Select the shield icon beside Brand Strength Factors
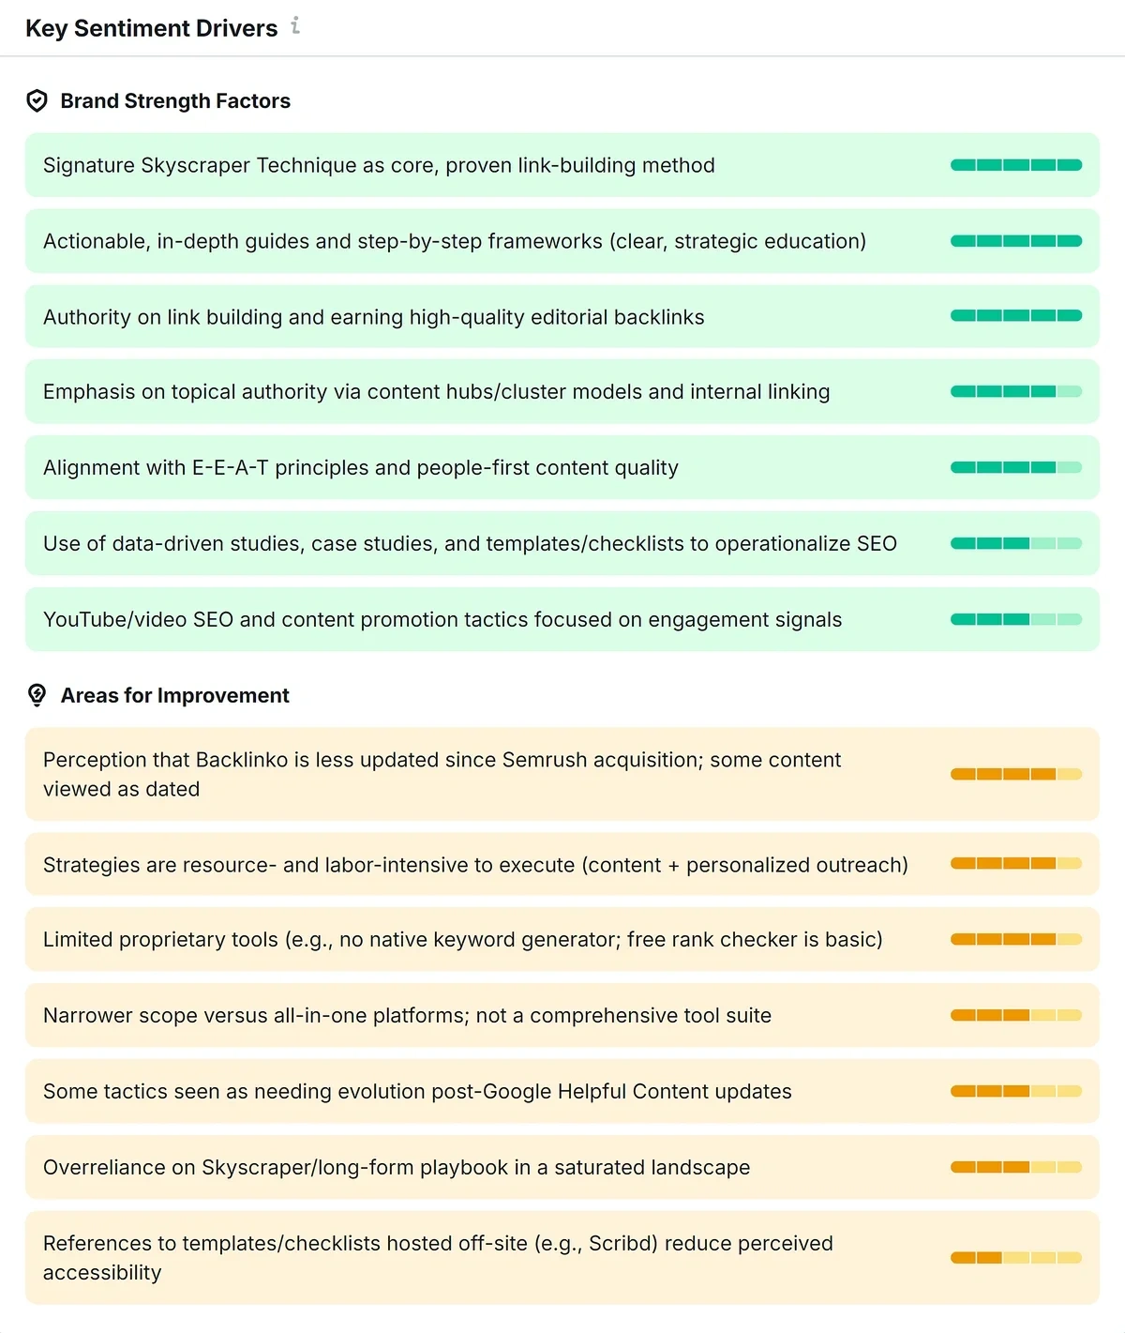This screenshot has width=1125, height=1333. pyautogui.click(x=37, y=100)
